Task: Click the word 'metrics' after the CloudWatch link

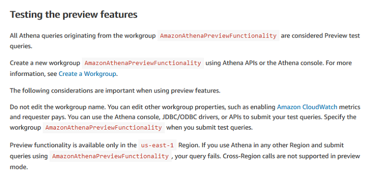Action: pos(350,107)
